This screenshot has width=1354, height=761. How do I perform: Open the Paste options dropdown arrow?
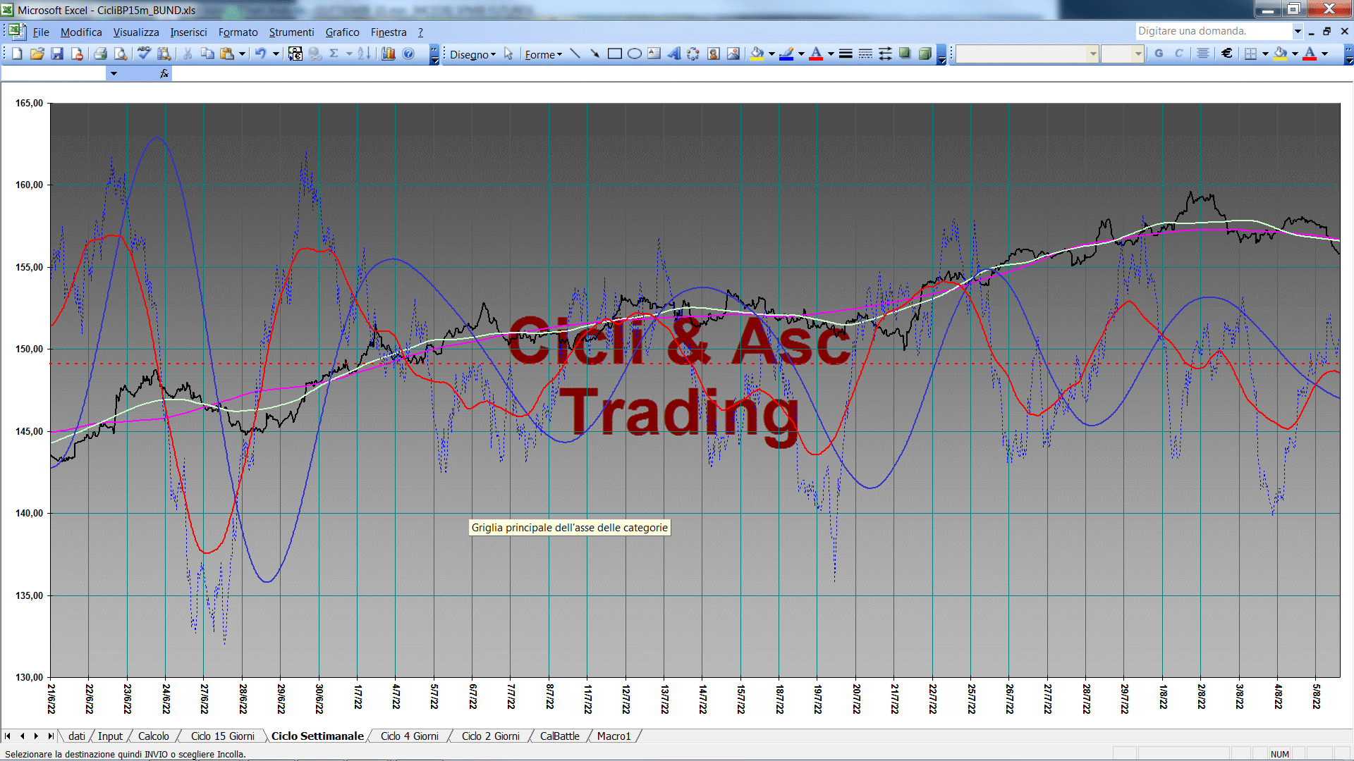point(242,54)
